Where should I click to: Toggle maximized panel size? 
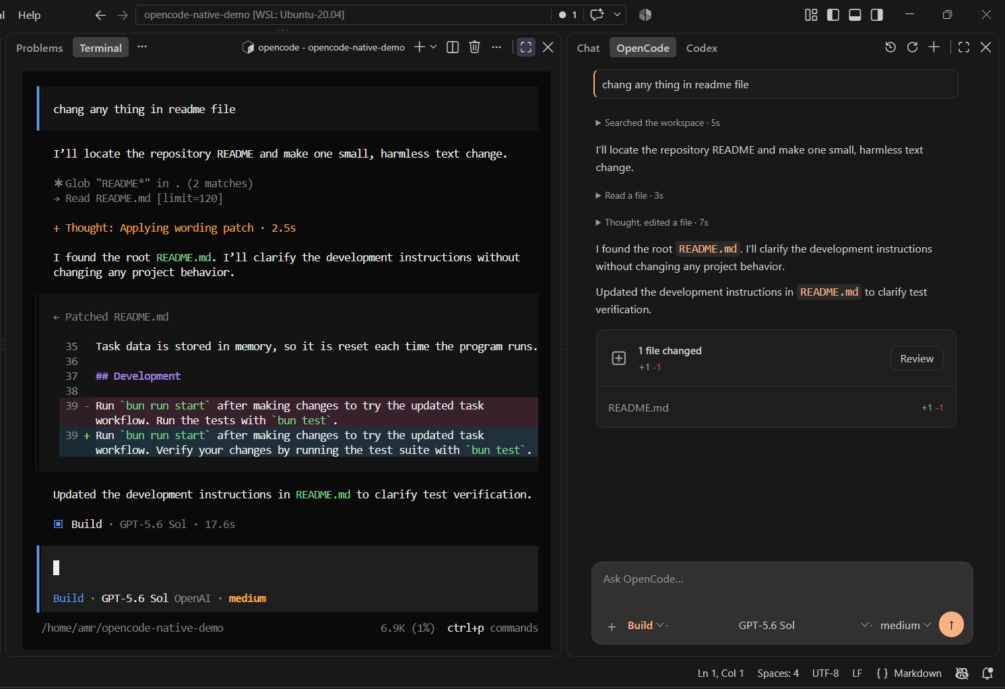point(526,47)
